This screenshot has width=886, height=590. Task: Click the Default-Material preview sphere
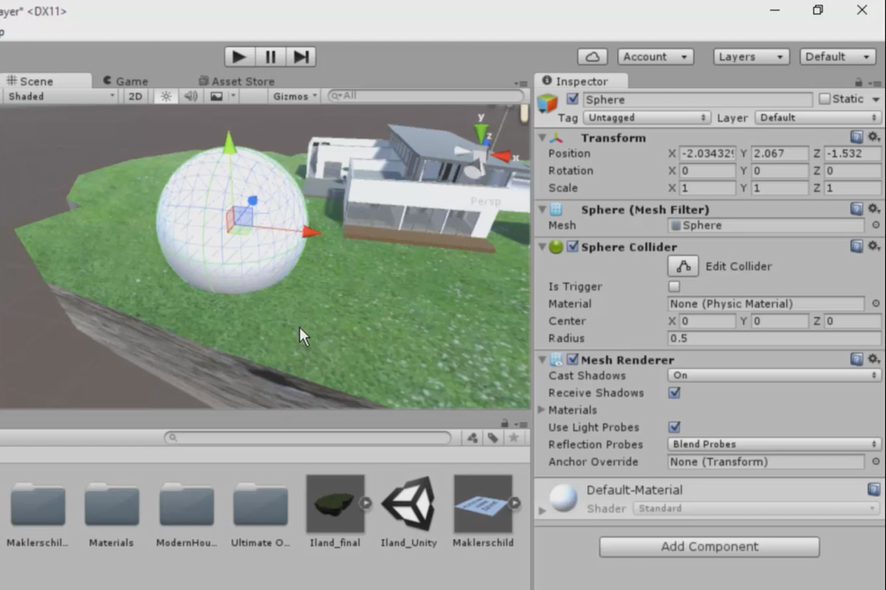[x=563, y=497]
